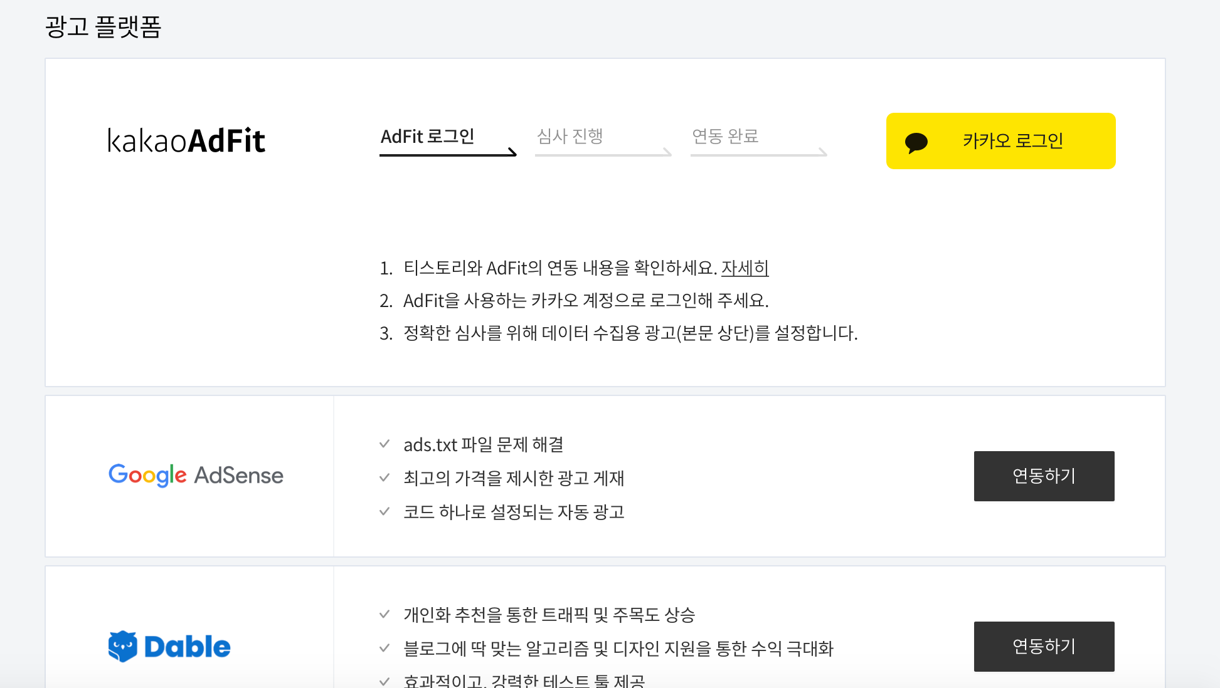Click '개인화 추천을 통한 트래픽 및 주목도 상승' text
This screenshot has width=1220, height=688.
[x=549, y=615]
